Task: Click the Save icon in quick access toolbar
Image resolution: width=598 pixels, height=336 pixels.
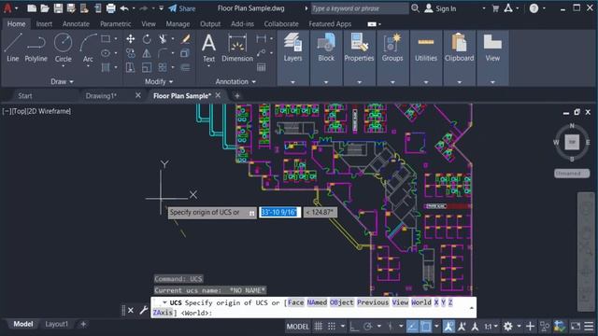Action: [58, 8]
